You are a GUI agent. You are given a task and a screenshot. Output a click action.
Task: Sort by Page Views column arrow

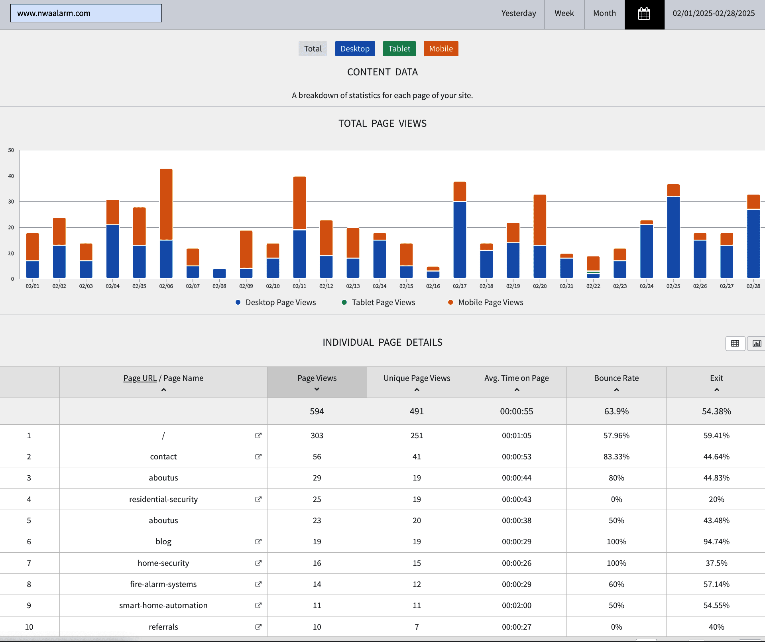coord(317,389)
